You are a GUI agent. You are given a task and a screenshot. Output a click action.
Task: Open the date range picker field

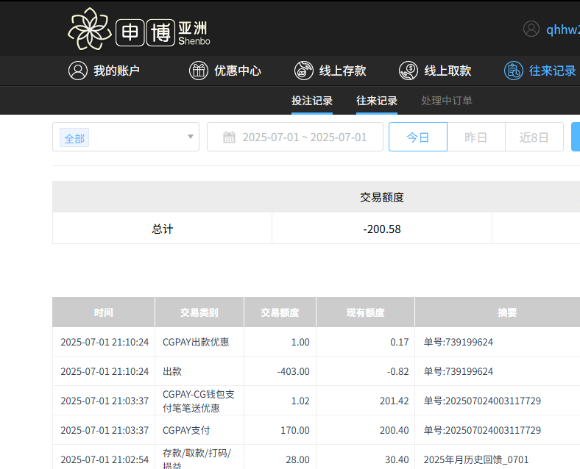[303, 137]
